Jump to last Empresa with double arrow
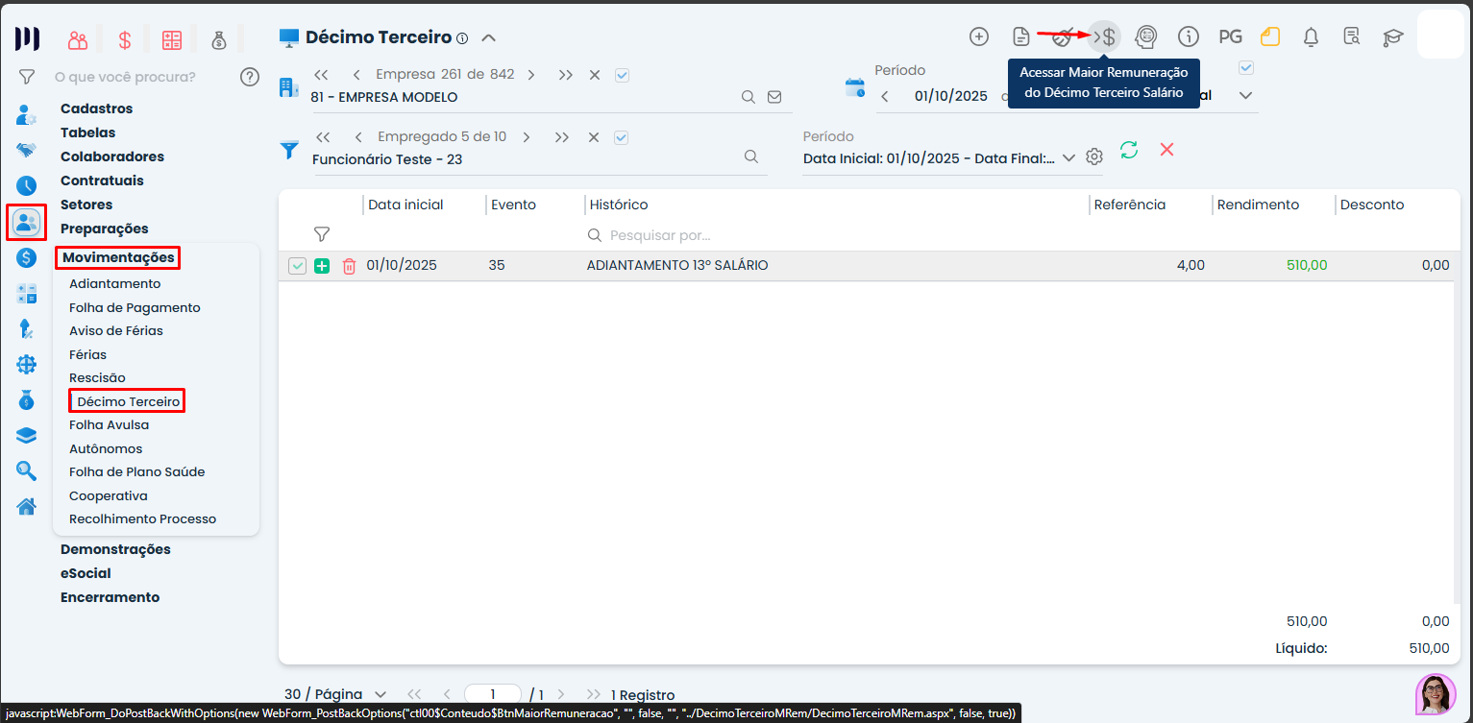 (x=565, y=75)
